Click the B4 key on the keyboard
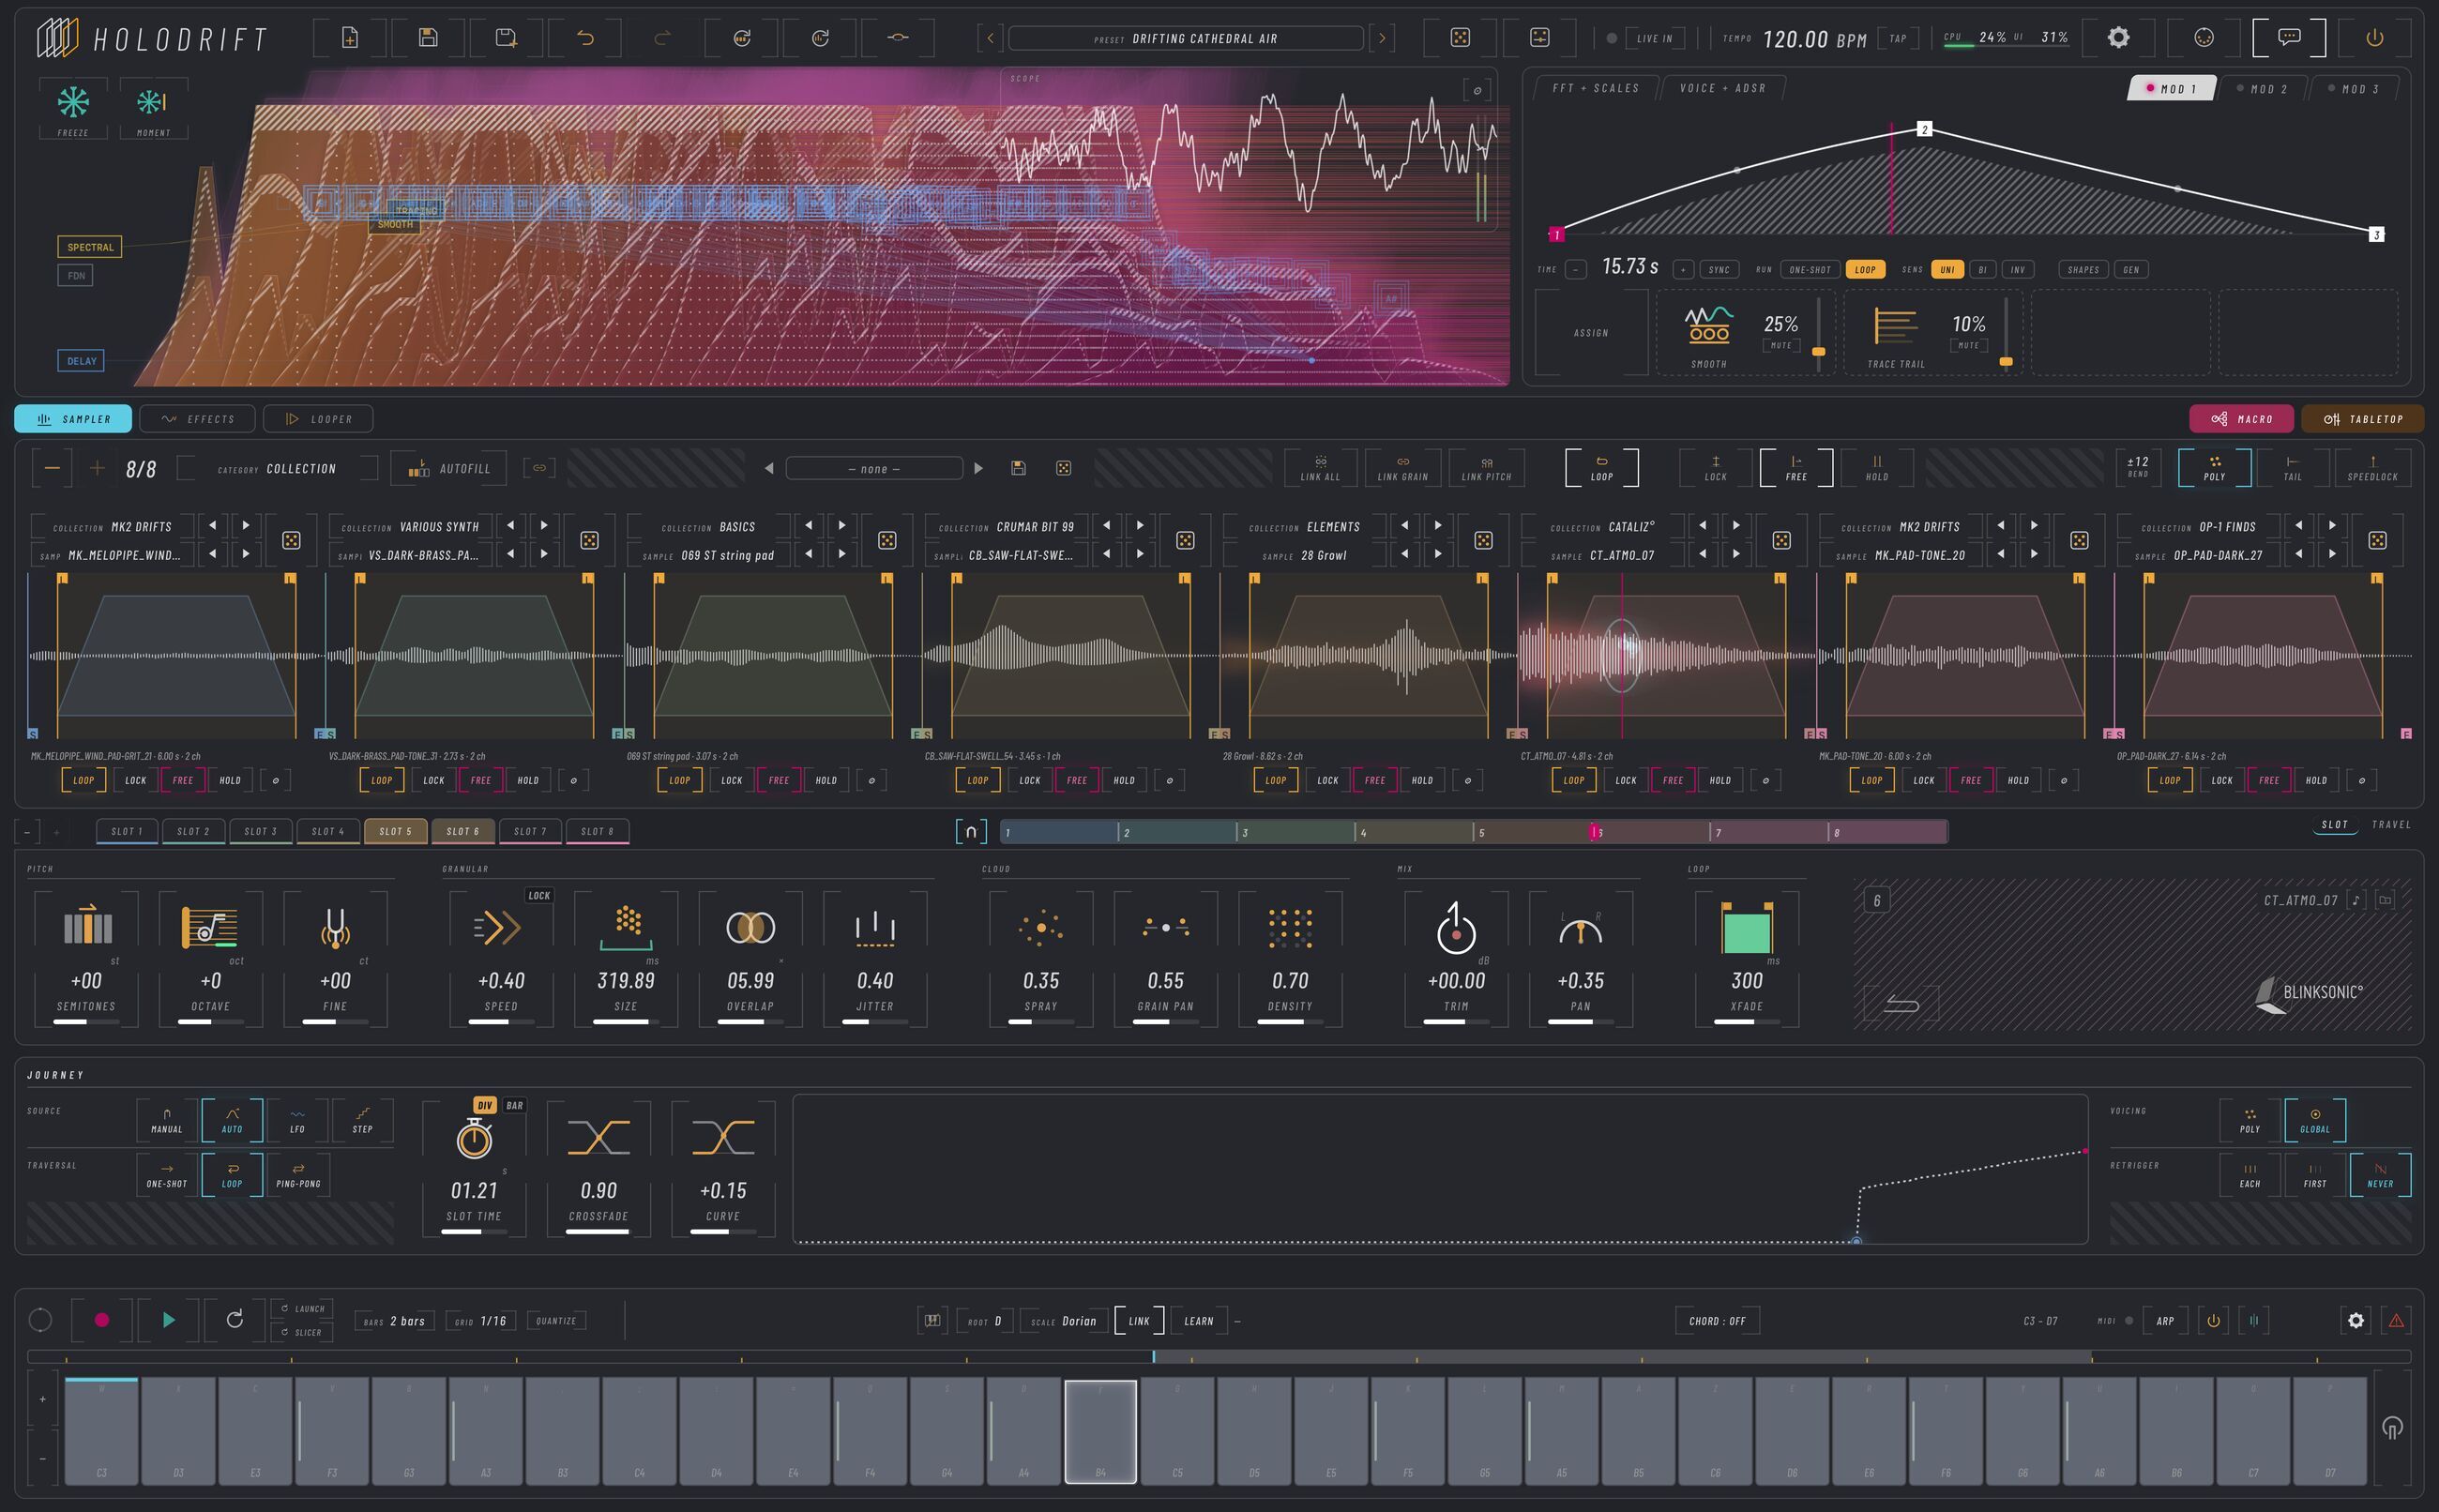This screenshot has width=2439, height=1512. coord(1100,1431)
